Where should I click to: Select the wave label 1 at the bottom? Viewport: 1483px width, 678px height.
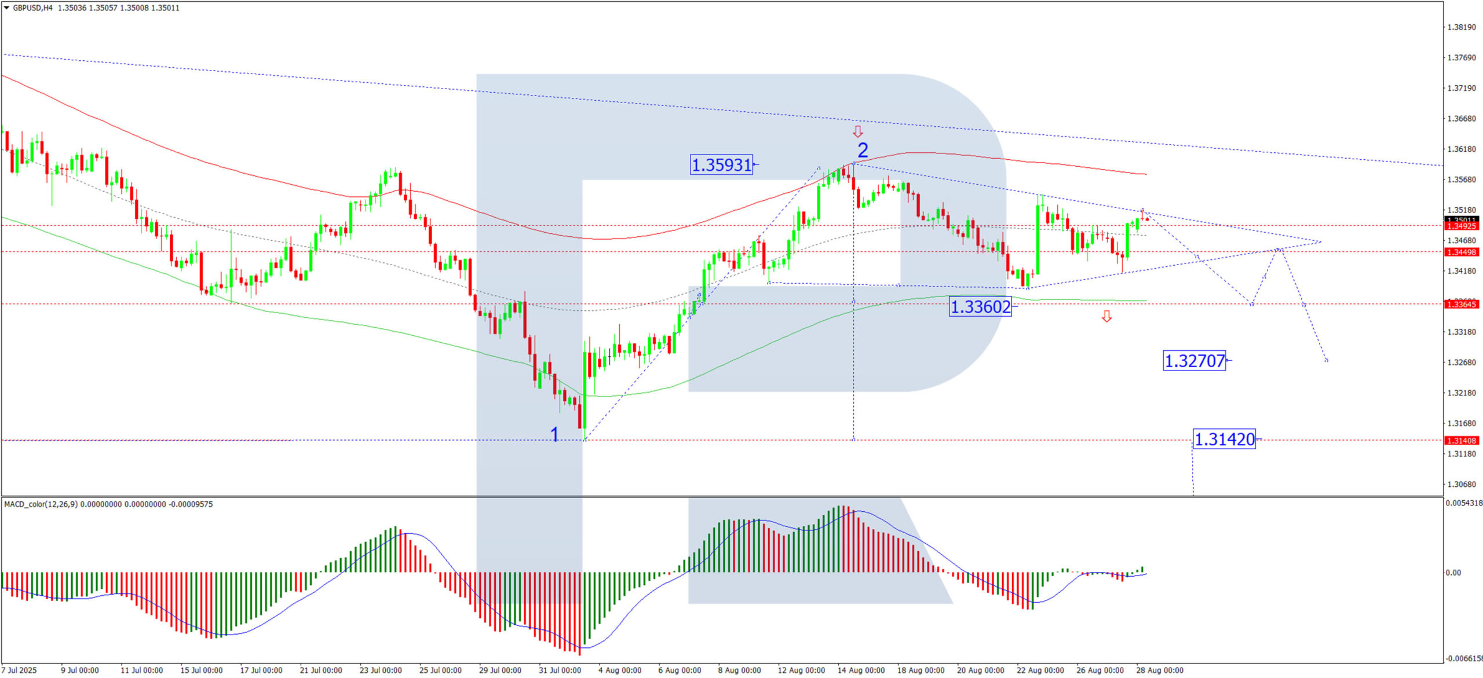click(x=554, y=434)
